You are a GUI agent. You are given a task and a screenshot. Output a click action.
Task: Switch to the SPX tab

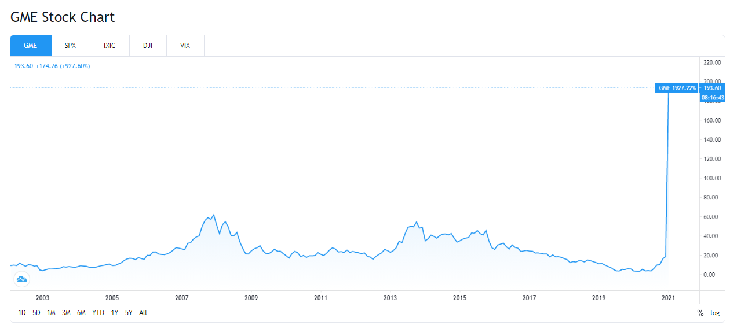[x=70, y=46]
